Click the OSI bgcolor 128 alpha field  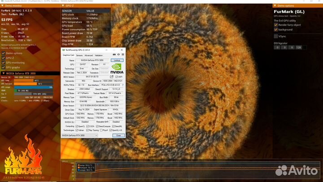[298, 48]
